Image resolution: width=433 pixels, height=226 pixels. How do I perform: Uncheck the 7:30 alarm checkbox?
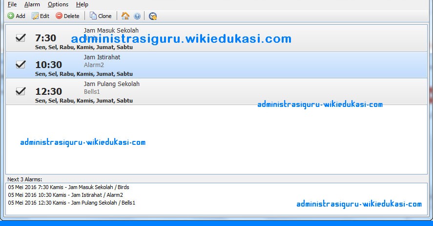[21, 38]
